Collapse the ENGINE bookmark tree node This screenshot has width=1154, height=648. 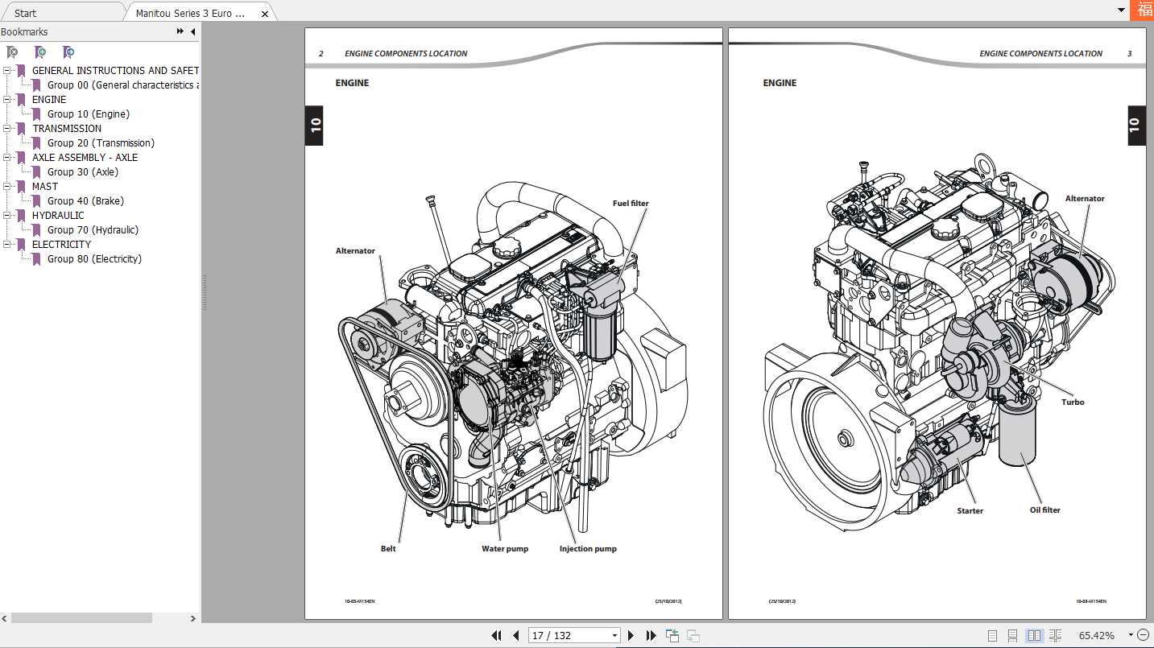point(6,99)
